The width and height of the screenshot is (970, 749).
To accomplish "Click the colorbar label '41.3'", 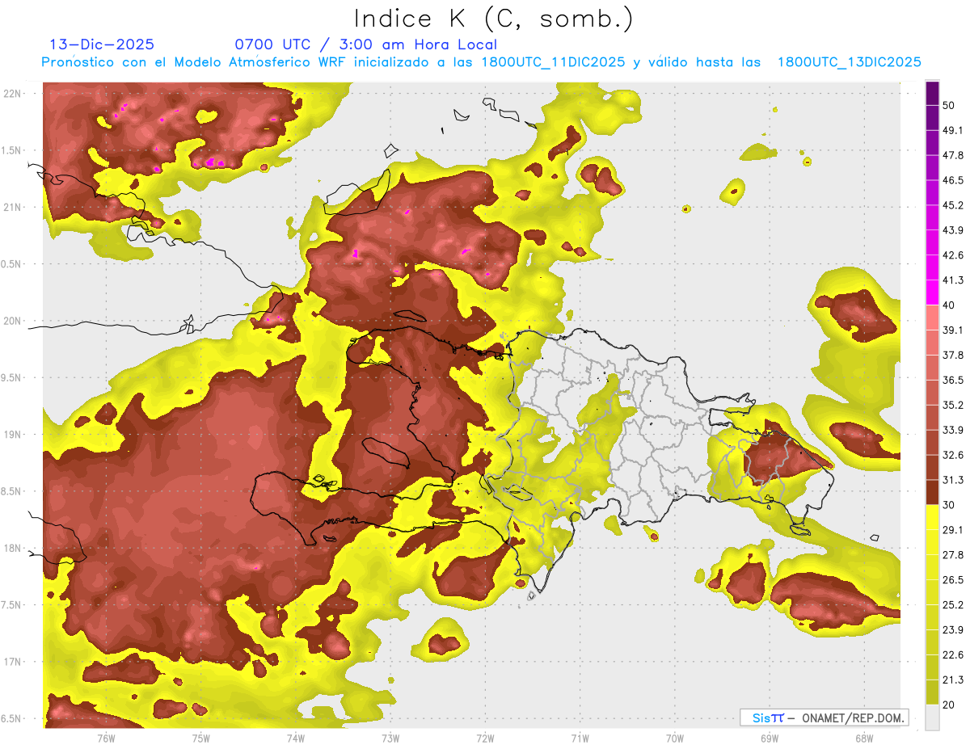I will 953,280.
